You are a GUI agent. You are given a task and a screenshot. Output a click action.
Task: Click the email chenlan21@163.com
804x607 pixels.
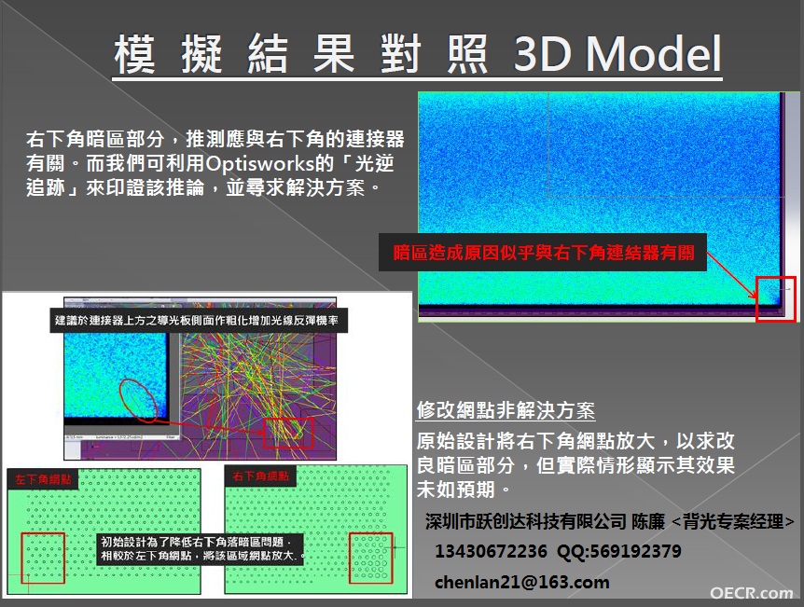522,583
